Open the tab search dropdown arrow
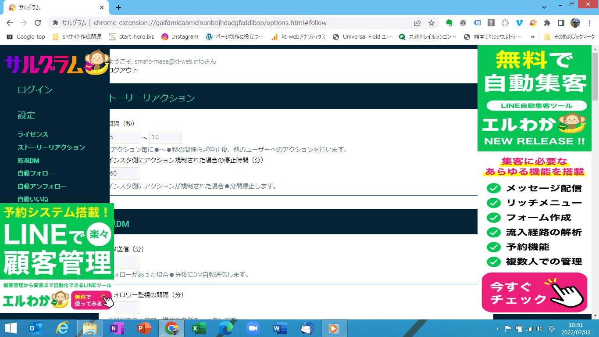The height and width of the screenshot is (337, 599). click(x=544, y=7)
